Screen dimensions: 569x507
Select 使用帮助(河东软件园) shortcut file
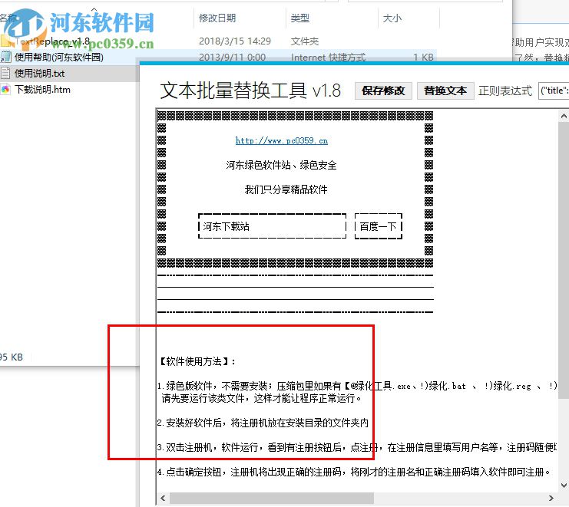point(59,58)
